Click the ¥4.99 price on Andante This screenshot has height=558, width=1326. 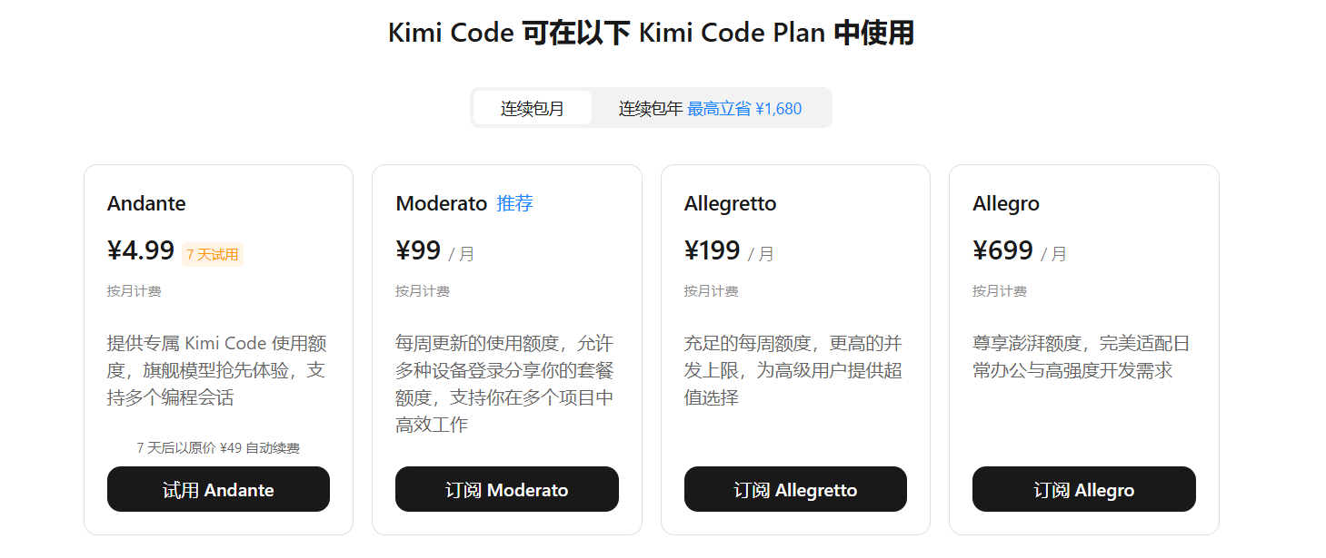click(141, 251)
